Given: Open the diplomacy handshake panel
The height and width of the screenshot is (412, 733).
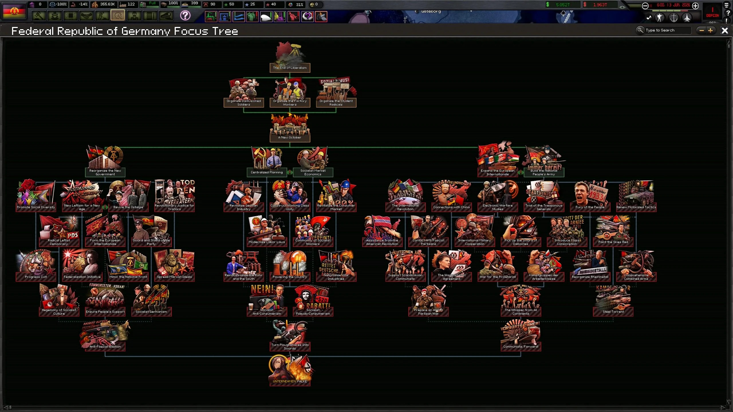Looking at the screenshot, I should point(86,16).
